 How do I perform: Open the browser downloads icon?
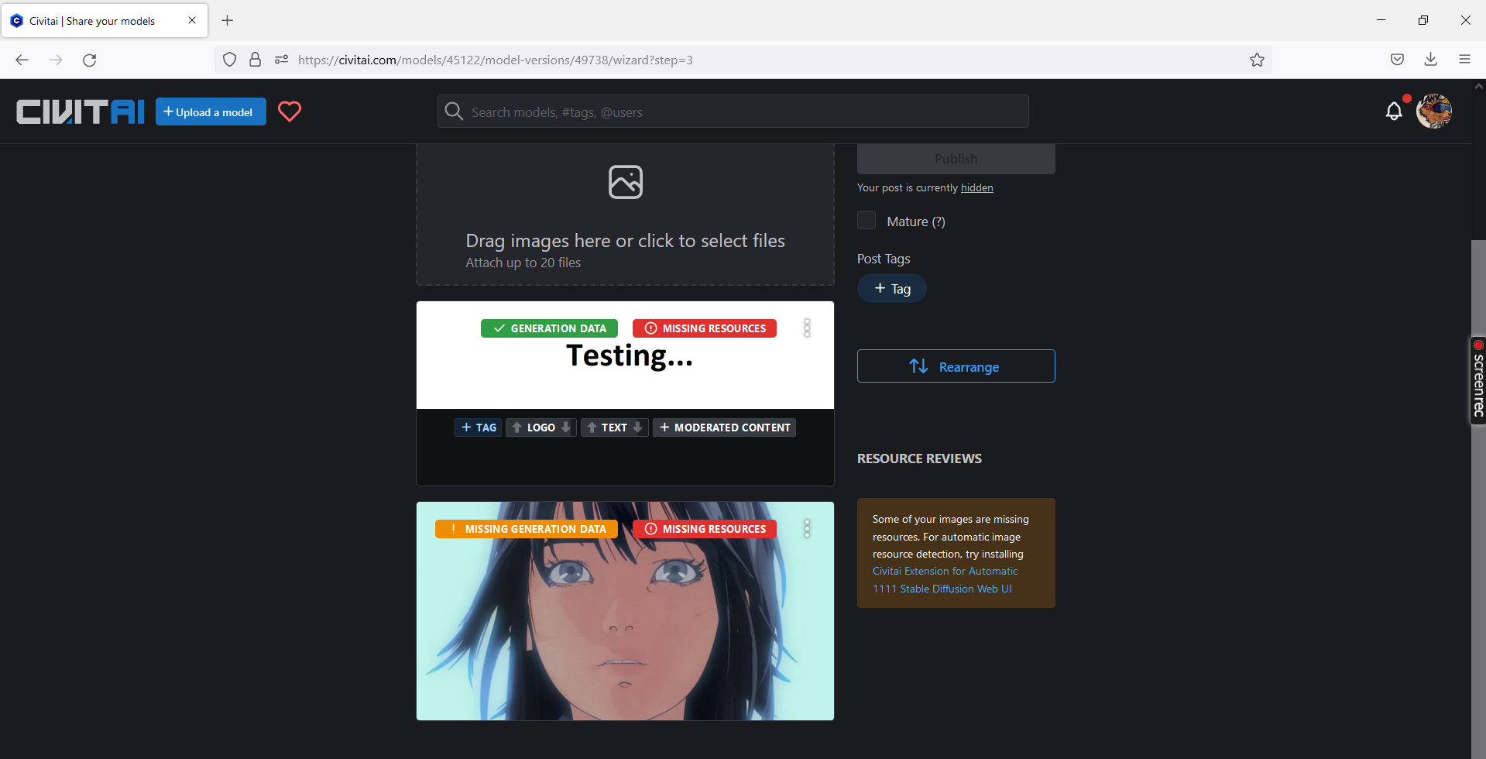(1430, 59)
